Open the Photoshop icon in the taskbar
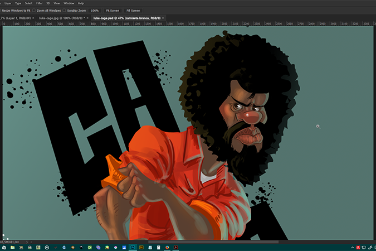This screenshot has width=376, height=251. pos(133,248)
